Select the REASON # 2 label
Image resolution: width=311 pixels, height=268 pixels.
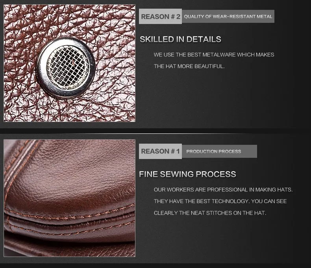[x=160, y=17]
